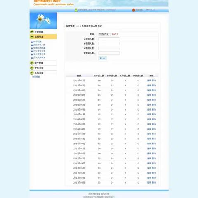Click the 2017级08班 class name cell

(79, 183)
